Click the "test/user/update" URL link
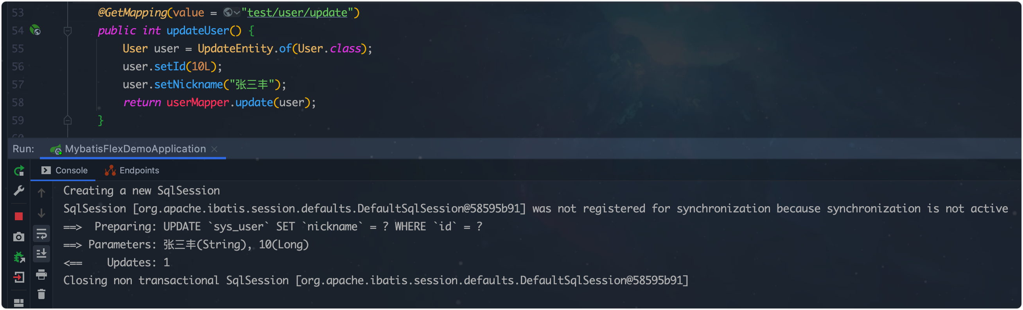 [297, 12]
